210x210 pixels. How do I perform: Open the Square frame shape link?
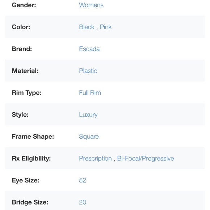coord(89,137)
